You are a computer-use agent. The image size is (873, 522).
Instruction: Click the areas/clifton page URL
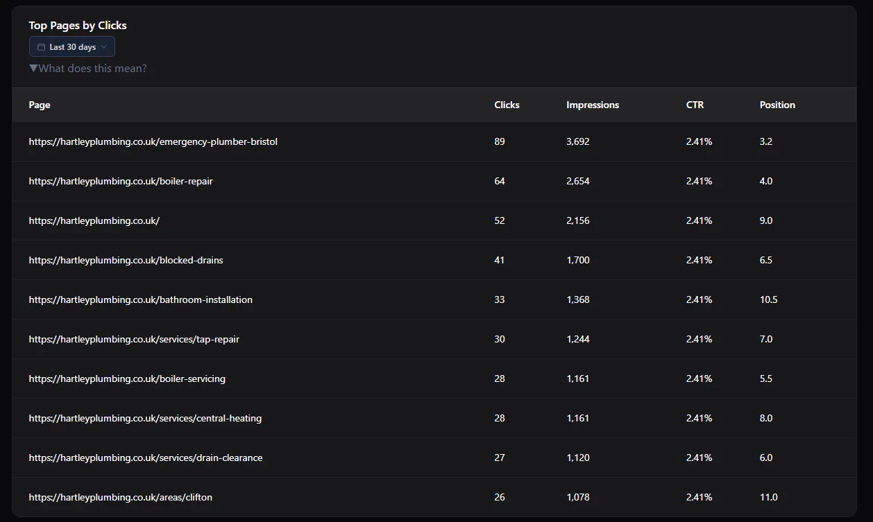coord(121,497)
